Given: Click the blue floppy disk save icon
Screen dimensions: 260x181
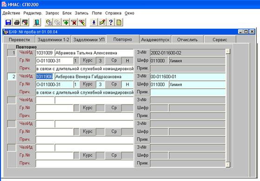Looking at the screenshot, I should [8, 22].
